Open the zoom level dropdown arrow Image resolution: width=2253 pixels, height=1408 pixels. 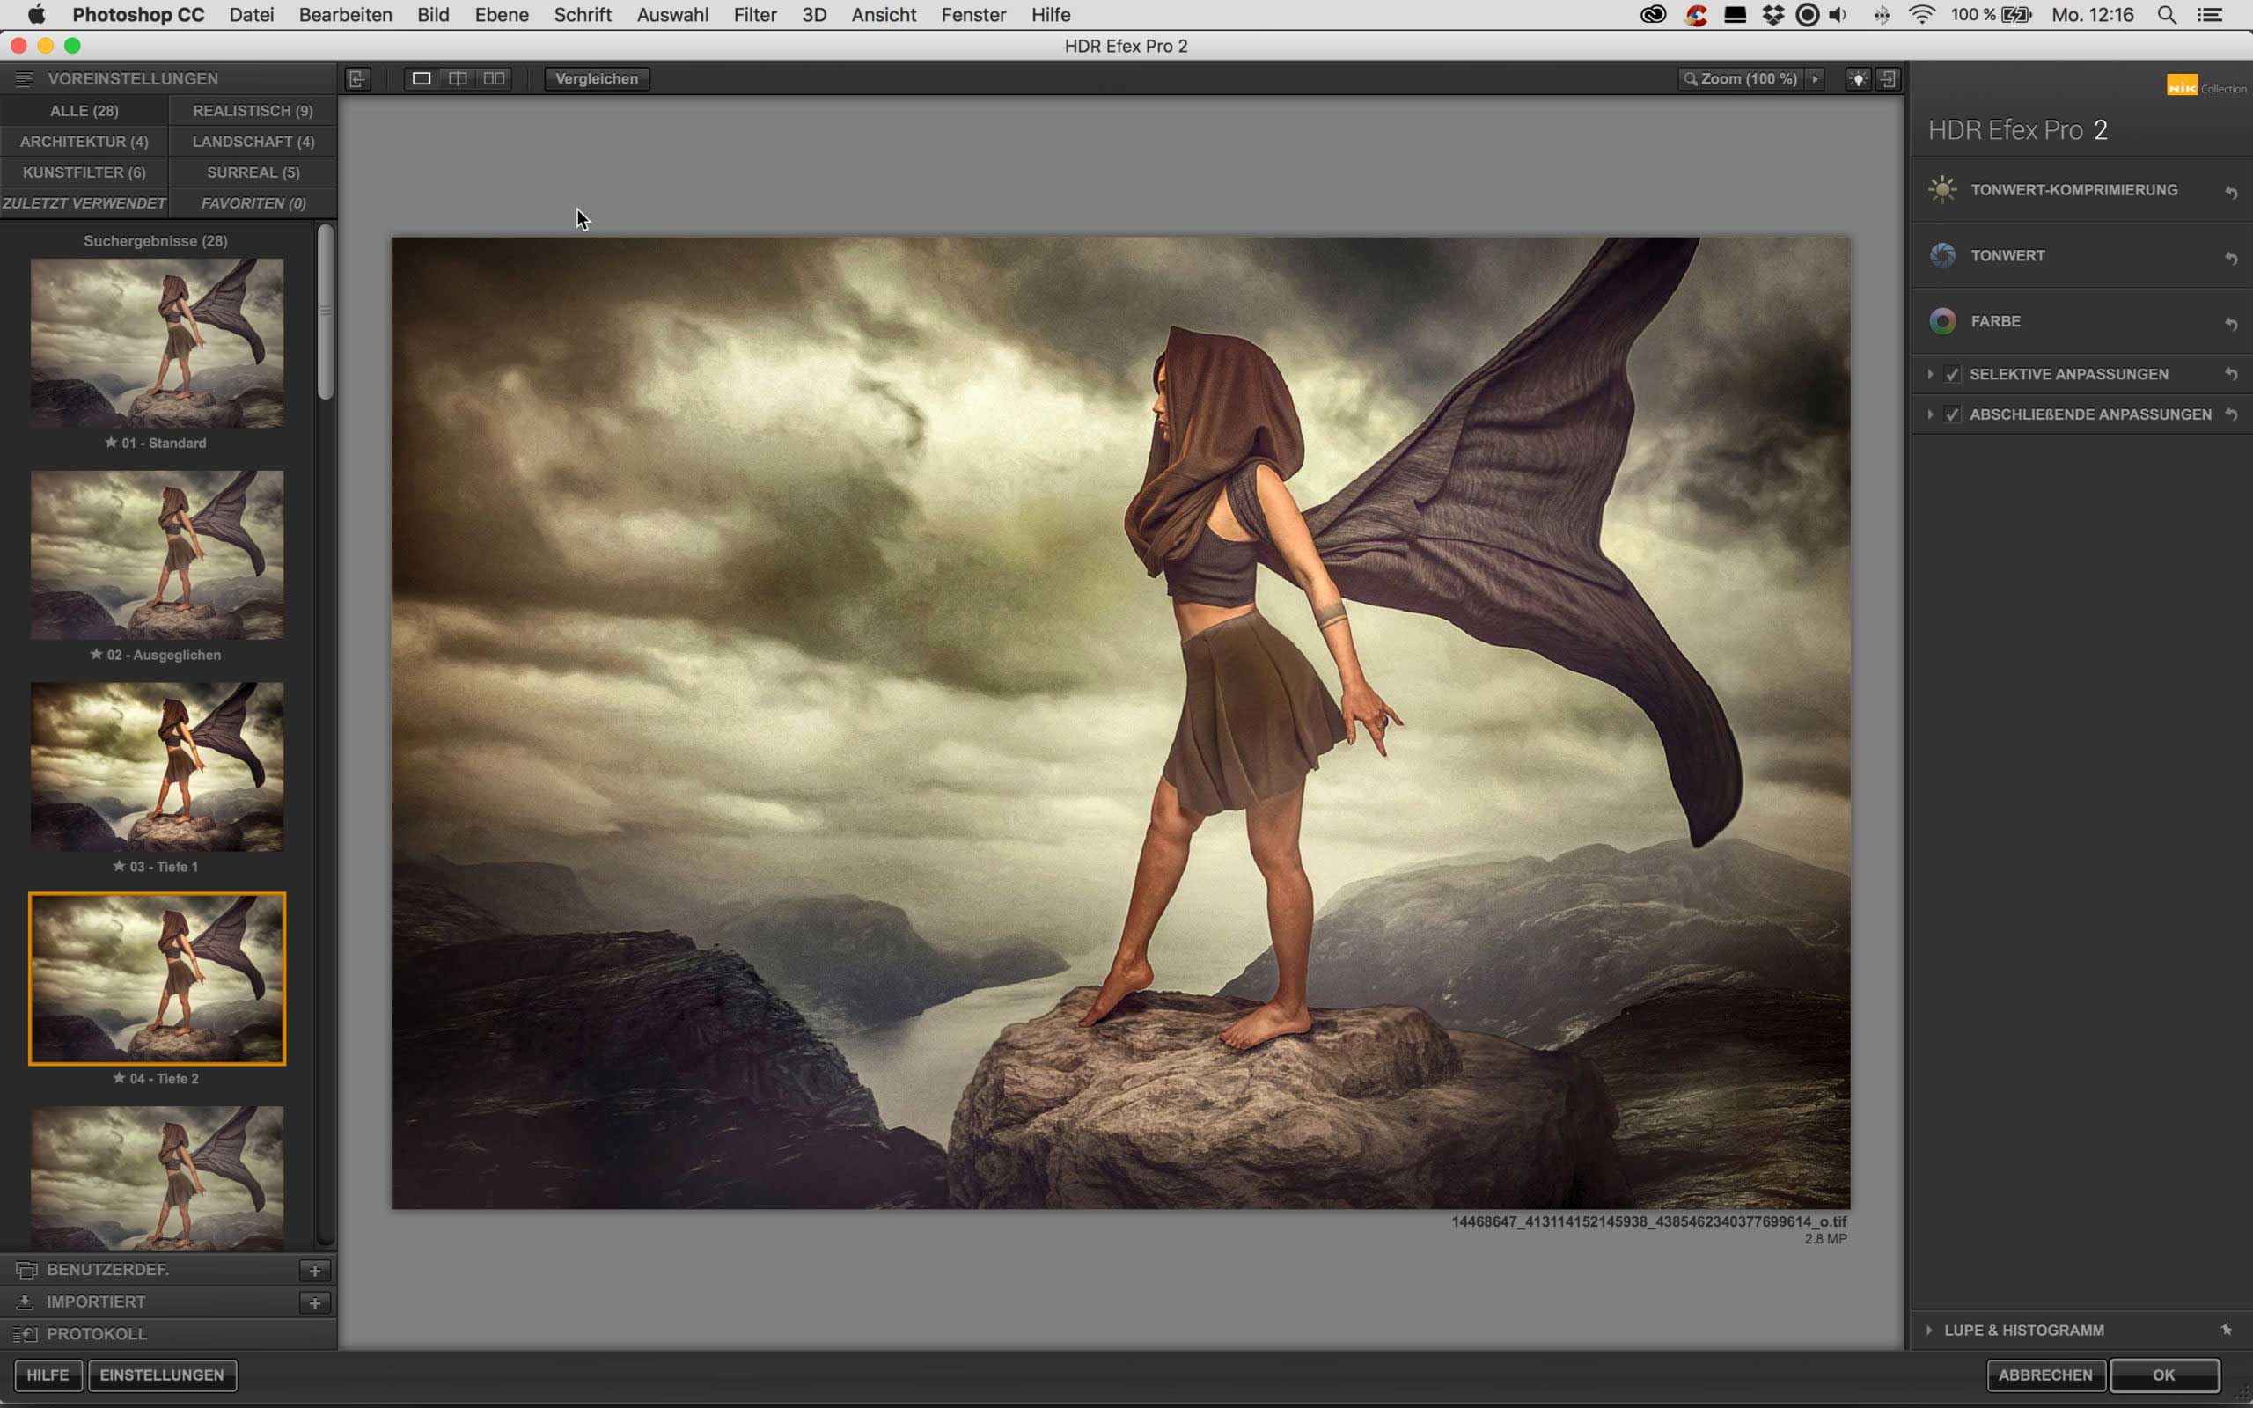tap(1815, 79)
